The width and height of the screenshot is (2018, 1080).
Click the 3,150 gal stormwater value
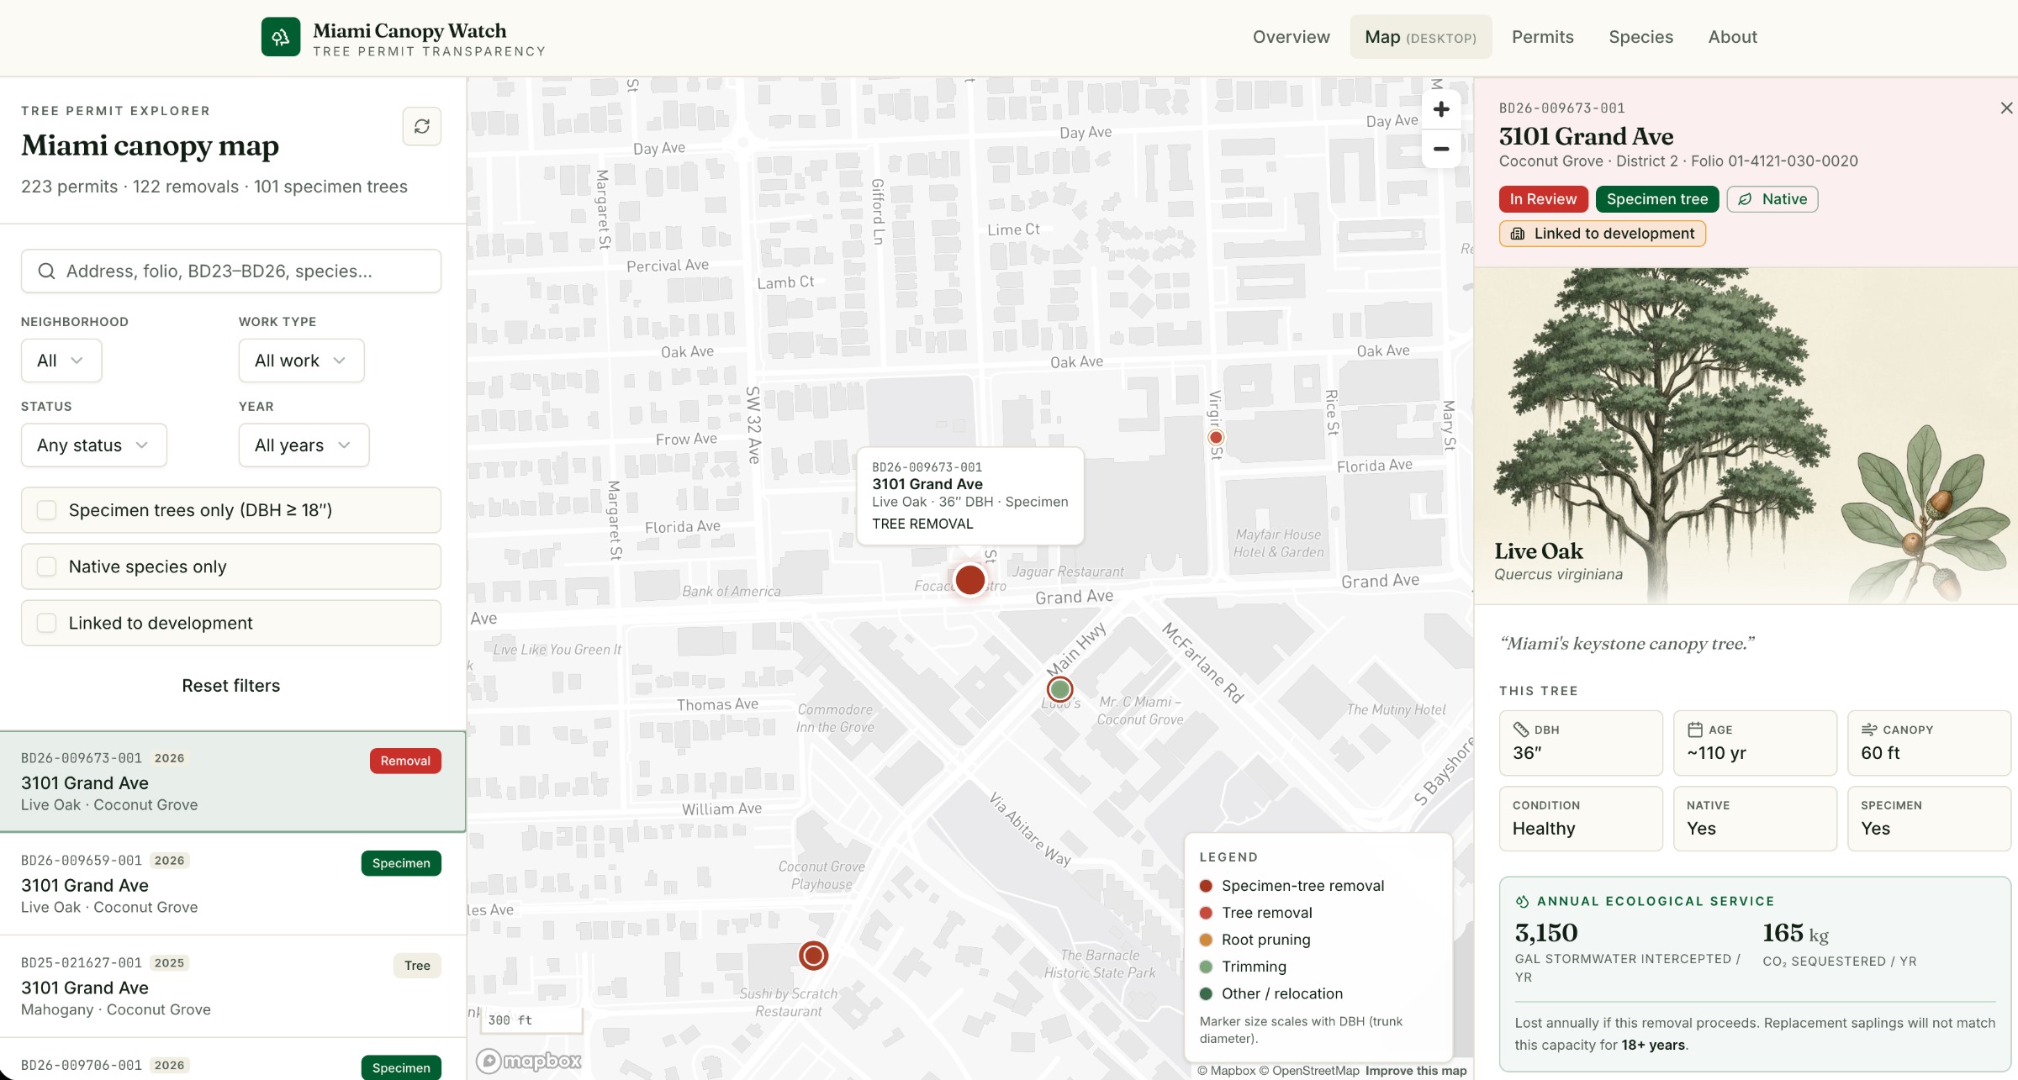(x=1546, y=933)
